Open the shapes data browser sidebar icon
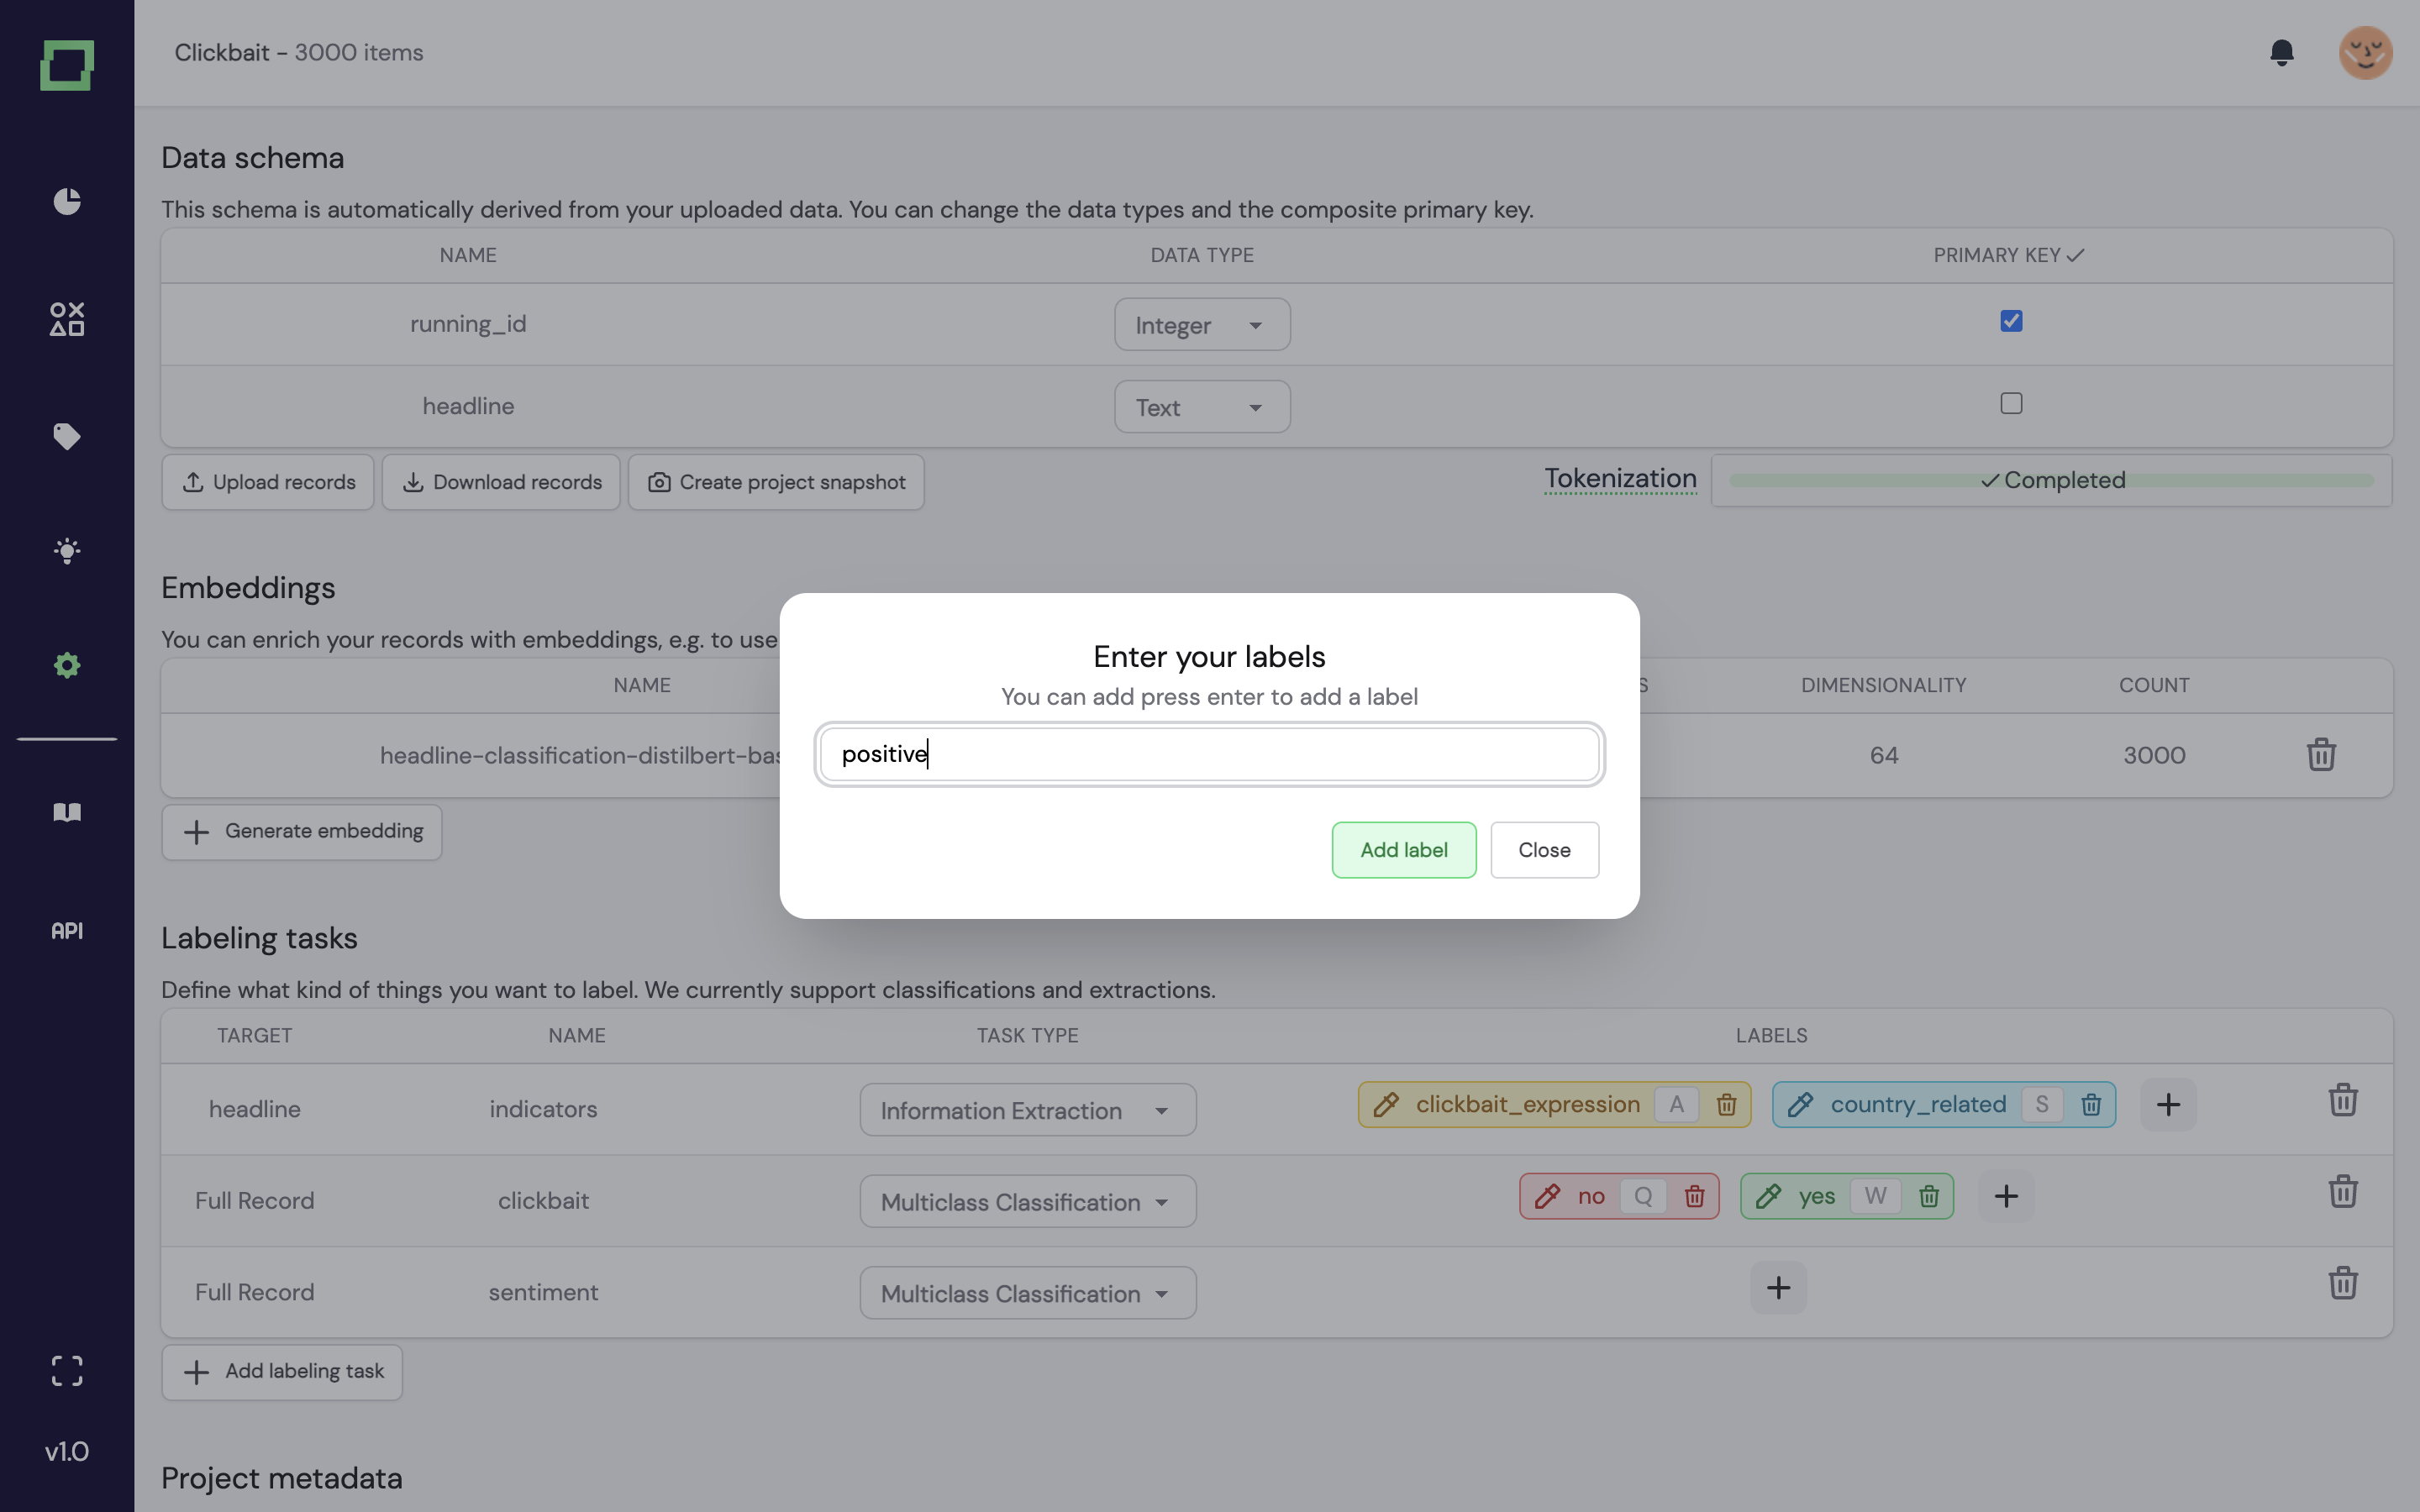The image size is (2420, 1512). pos(67,319)
